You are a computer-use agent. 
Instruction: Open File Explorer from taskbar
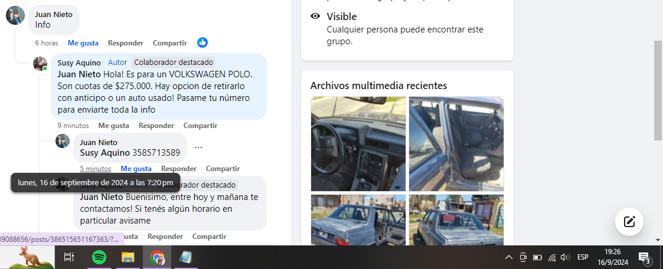click(128, 257)
